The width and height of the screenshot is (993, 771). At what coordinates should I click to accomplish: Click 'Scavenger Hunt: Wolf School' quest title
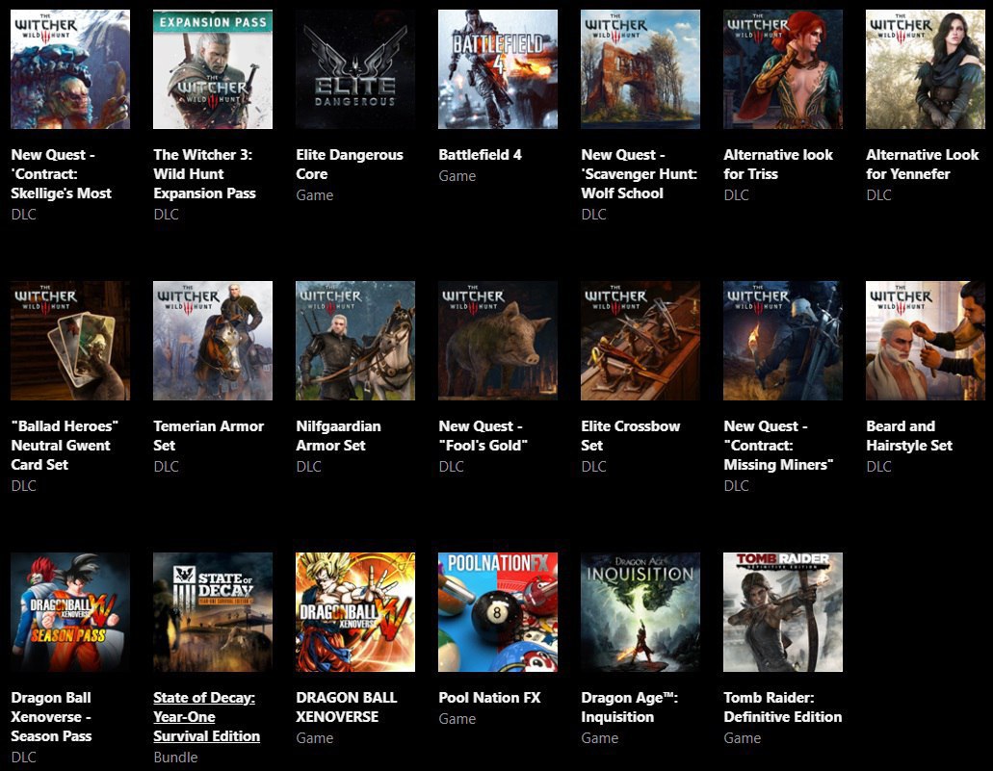click(x=639, y=174)
